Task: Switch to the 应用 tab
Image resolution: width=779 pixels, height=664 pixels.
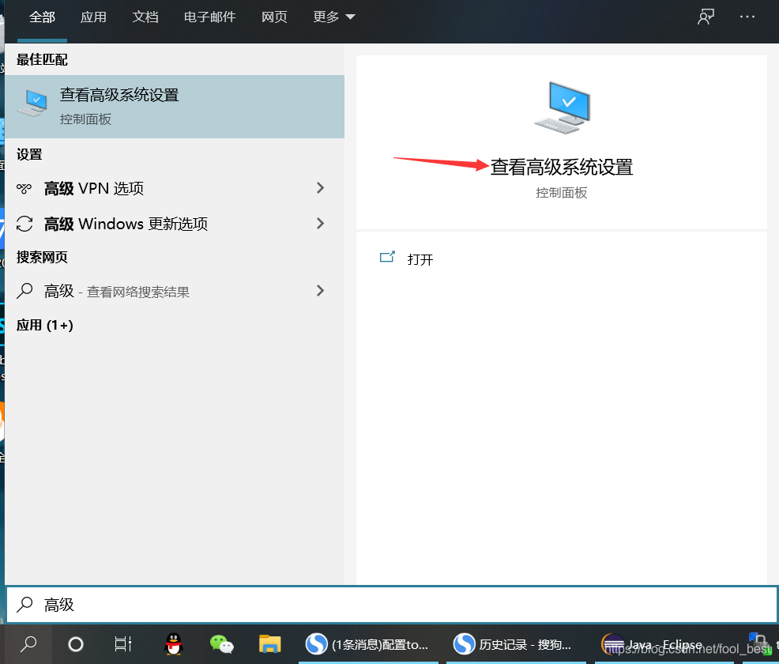Action: coord(93,17)
